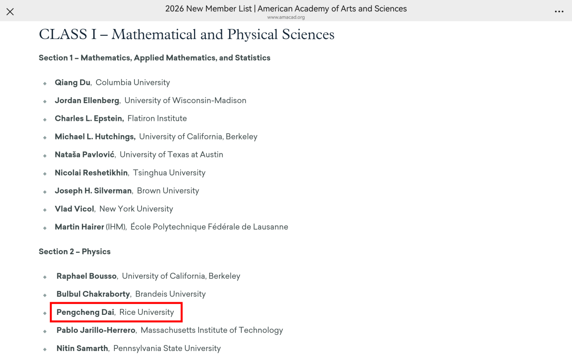
Task: Close the in-app browser page
Action: [10, 12]
